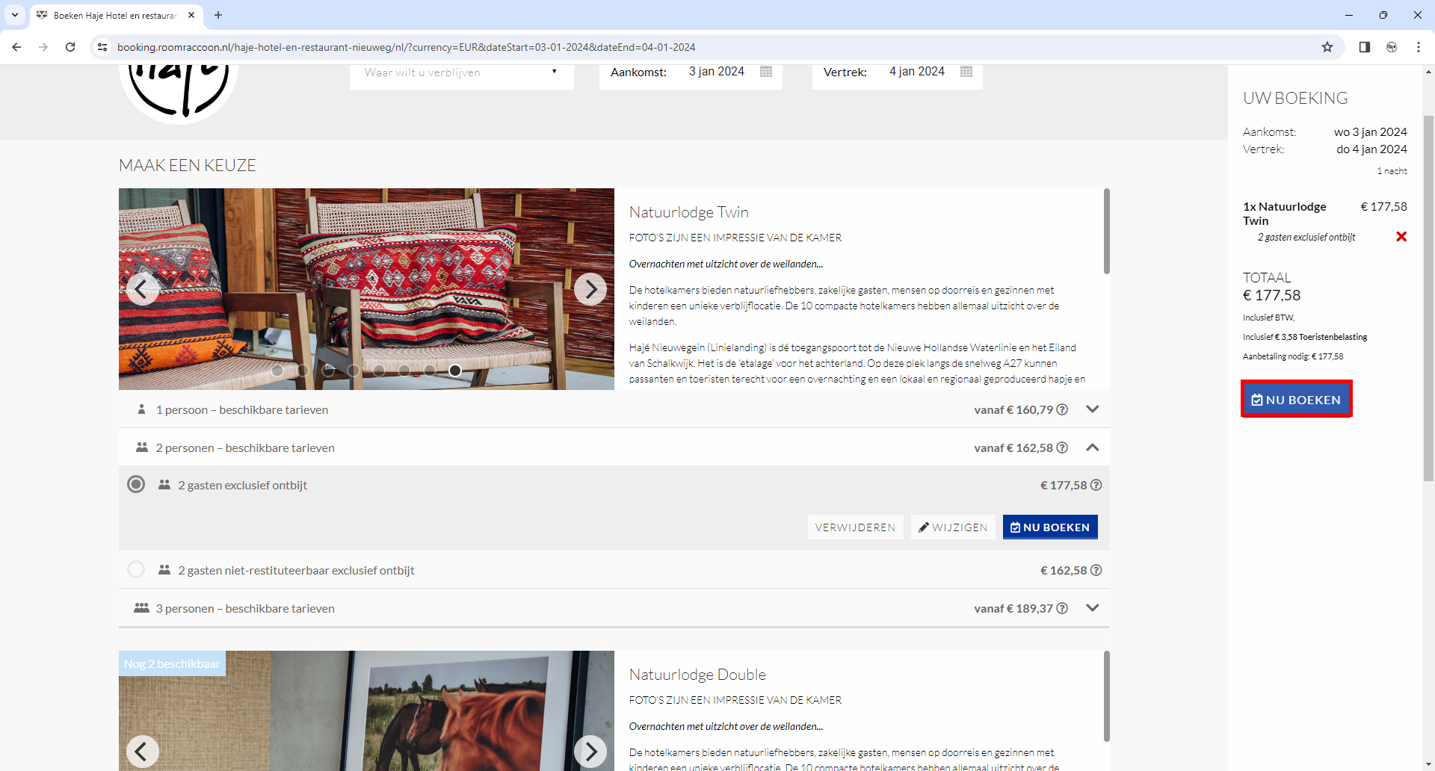Collapse 2 personen beschikbare tarieven
Screen dimensions: 1435x771
[1092, 448]
